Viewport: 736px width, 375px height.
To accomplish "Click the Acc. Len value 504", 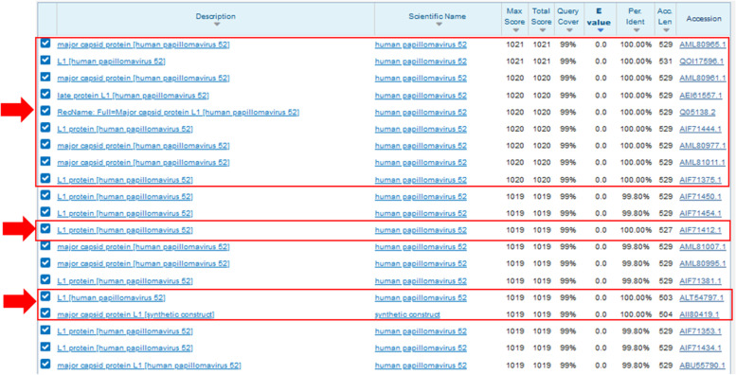I will [x=666, y=314].
